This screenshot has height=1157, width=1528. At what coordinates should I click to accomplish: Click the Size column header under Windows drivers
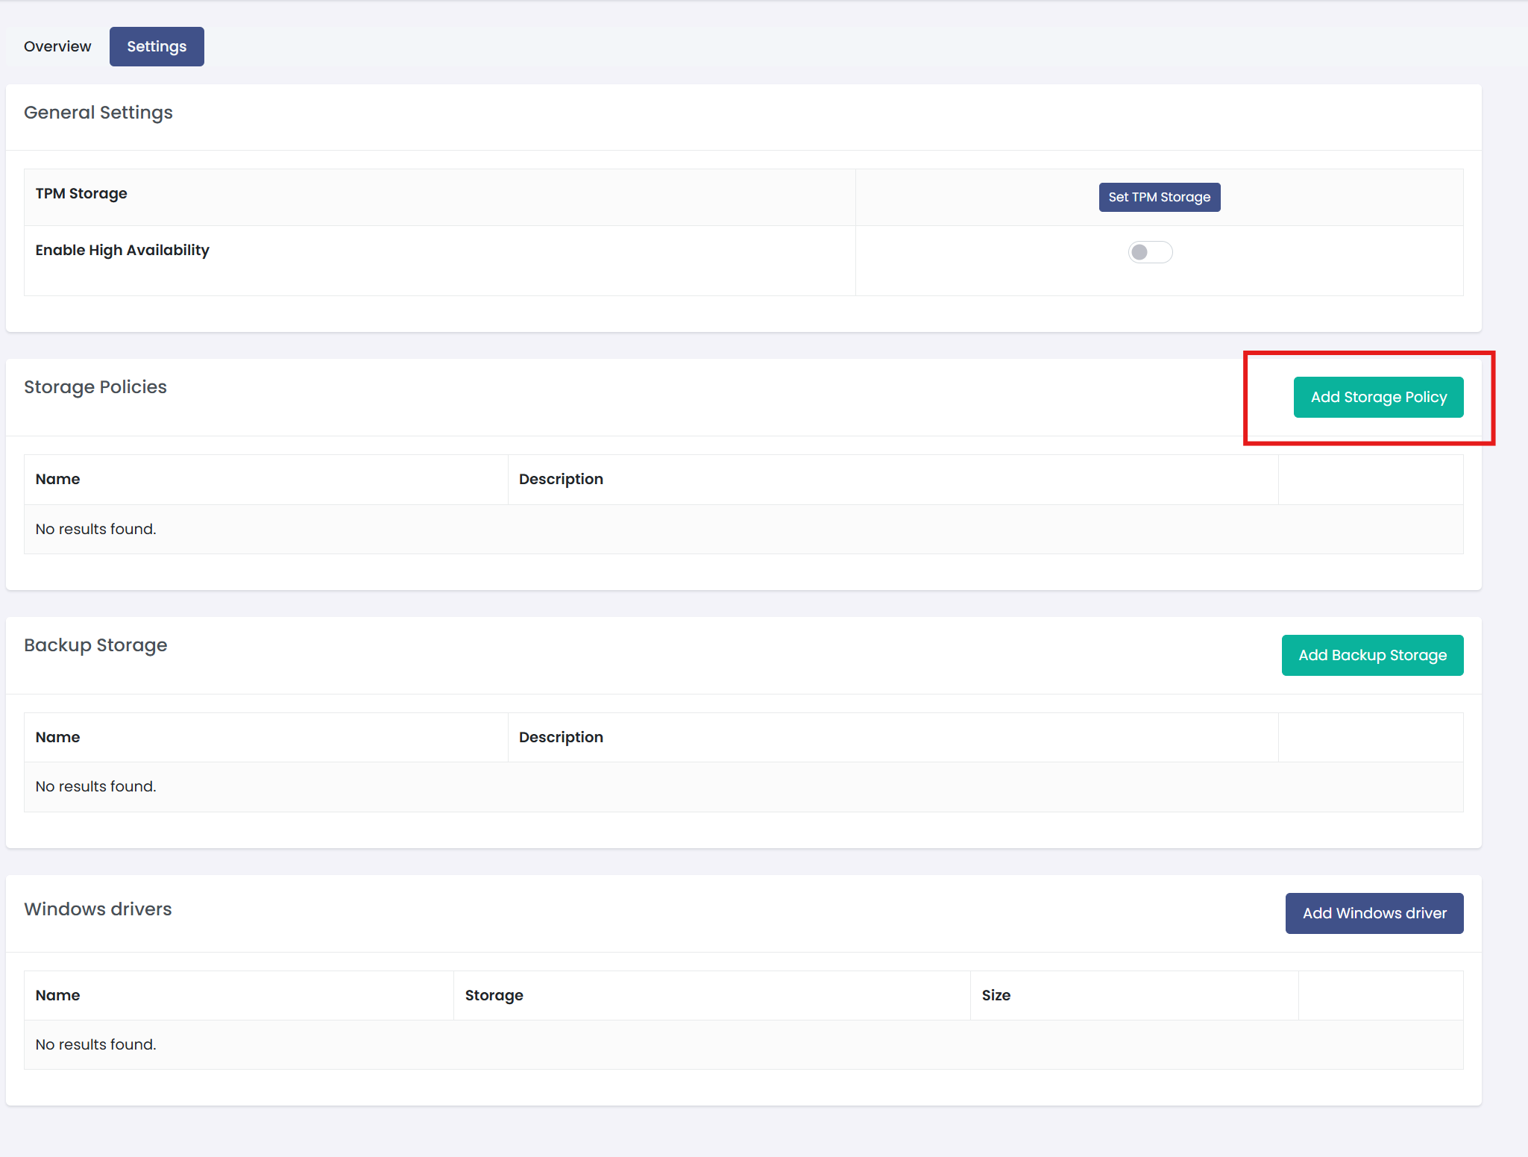pos(996,995)
